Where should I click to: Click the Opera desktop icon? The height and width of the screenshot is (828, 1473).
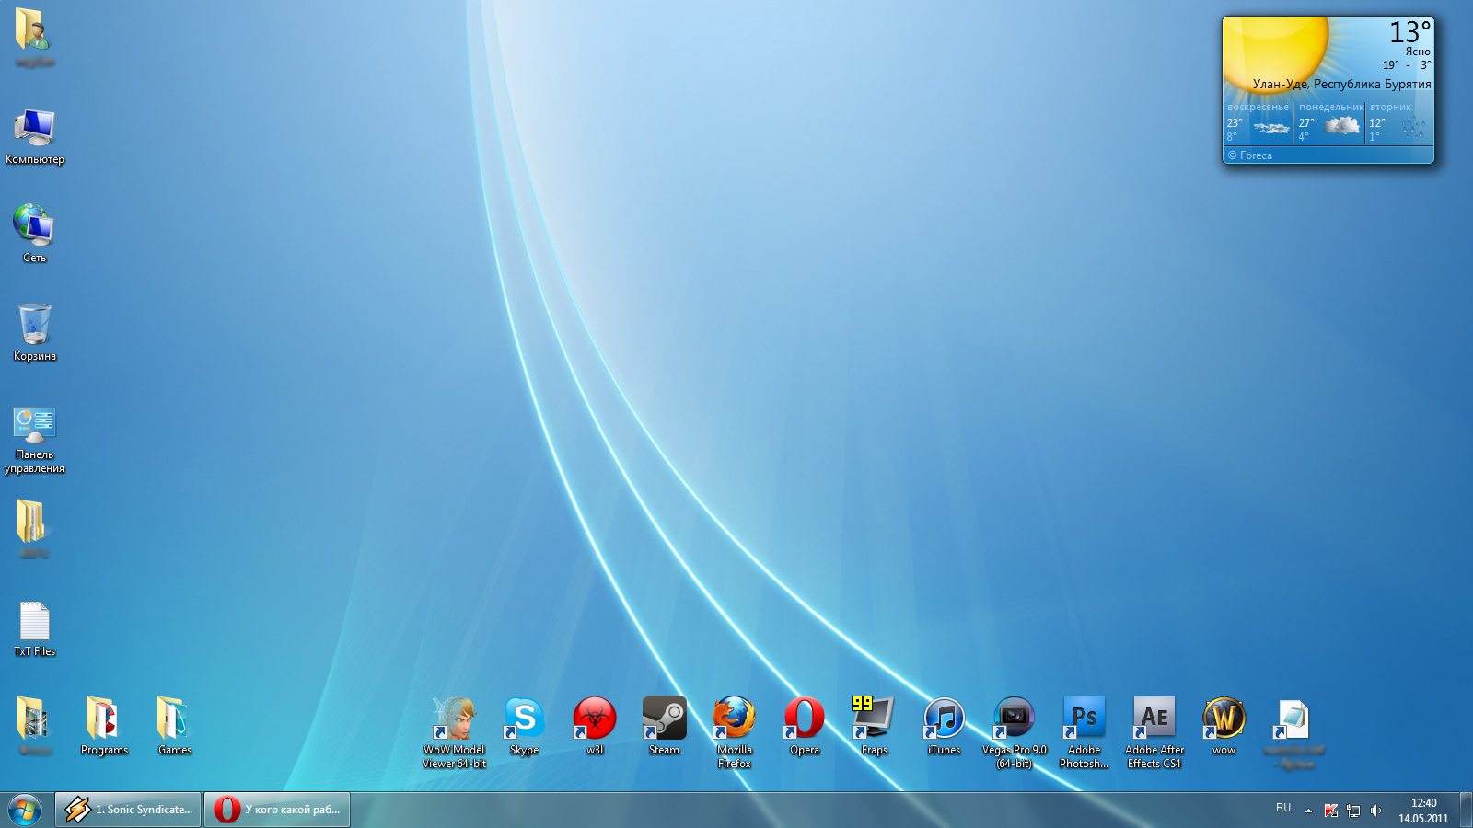click(804, 719)
